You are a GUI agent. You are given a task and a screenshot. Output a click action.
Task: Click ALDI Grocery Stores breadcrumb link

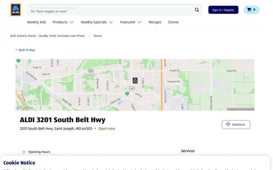48,36
